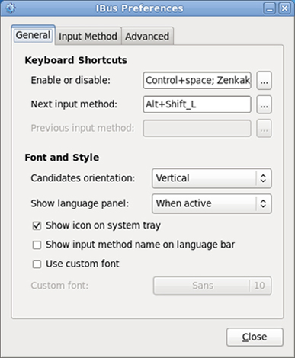Check the Use custom font box
295x358 pixels.
37,264
